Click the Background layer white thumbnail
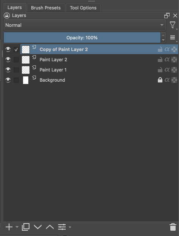 point(26,80)
